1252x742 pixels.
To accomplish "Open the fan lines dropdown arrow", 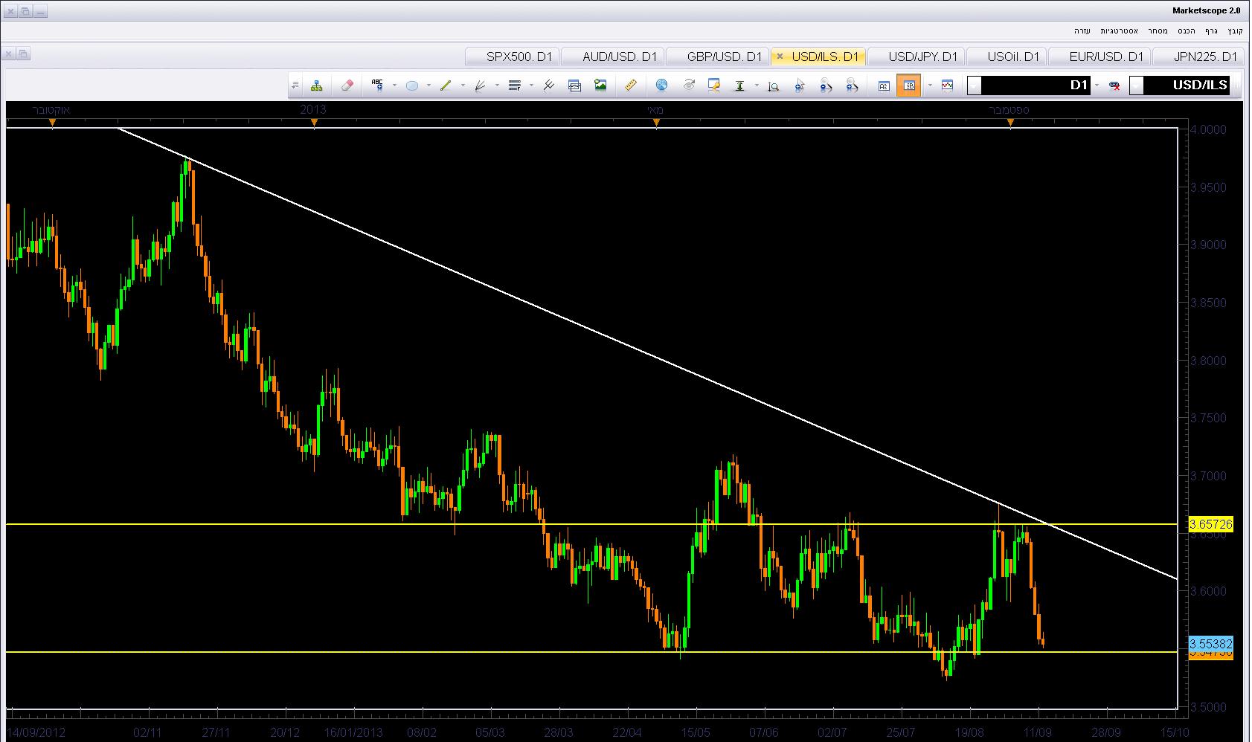I will tap(497, 86).
